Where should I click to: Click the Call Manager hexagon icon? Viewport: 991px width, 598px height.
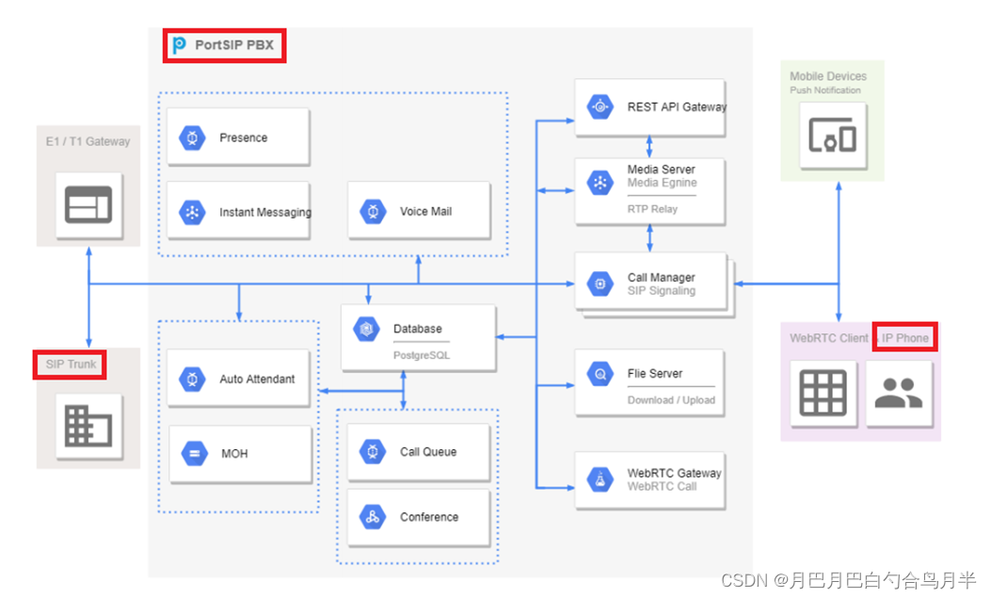coord(600,283)
